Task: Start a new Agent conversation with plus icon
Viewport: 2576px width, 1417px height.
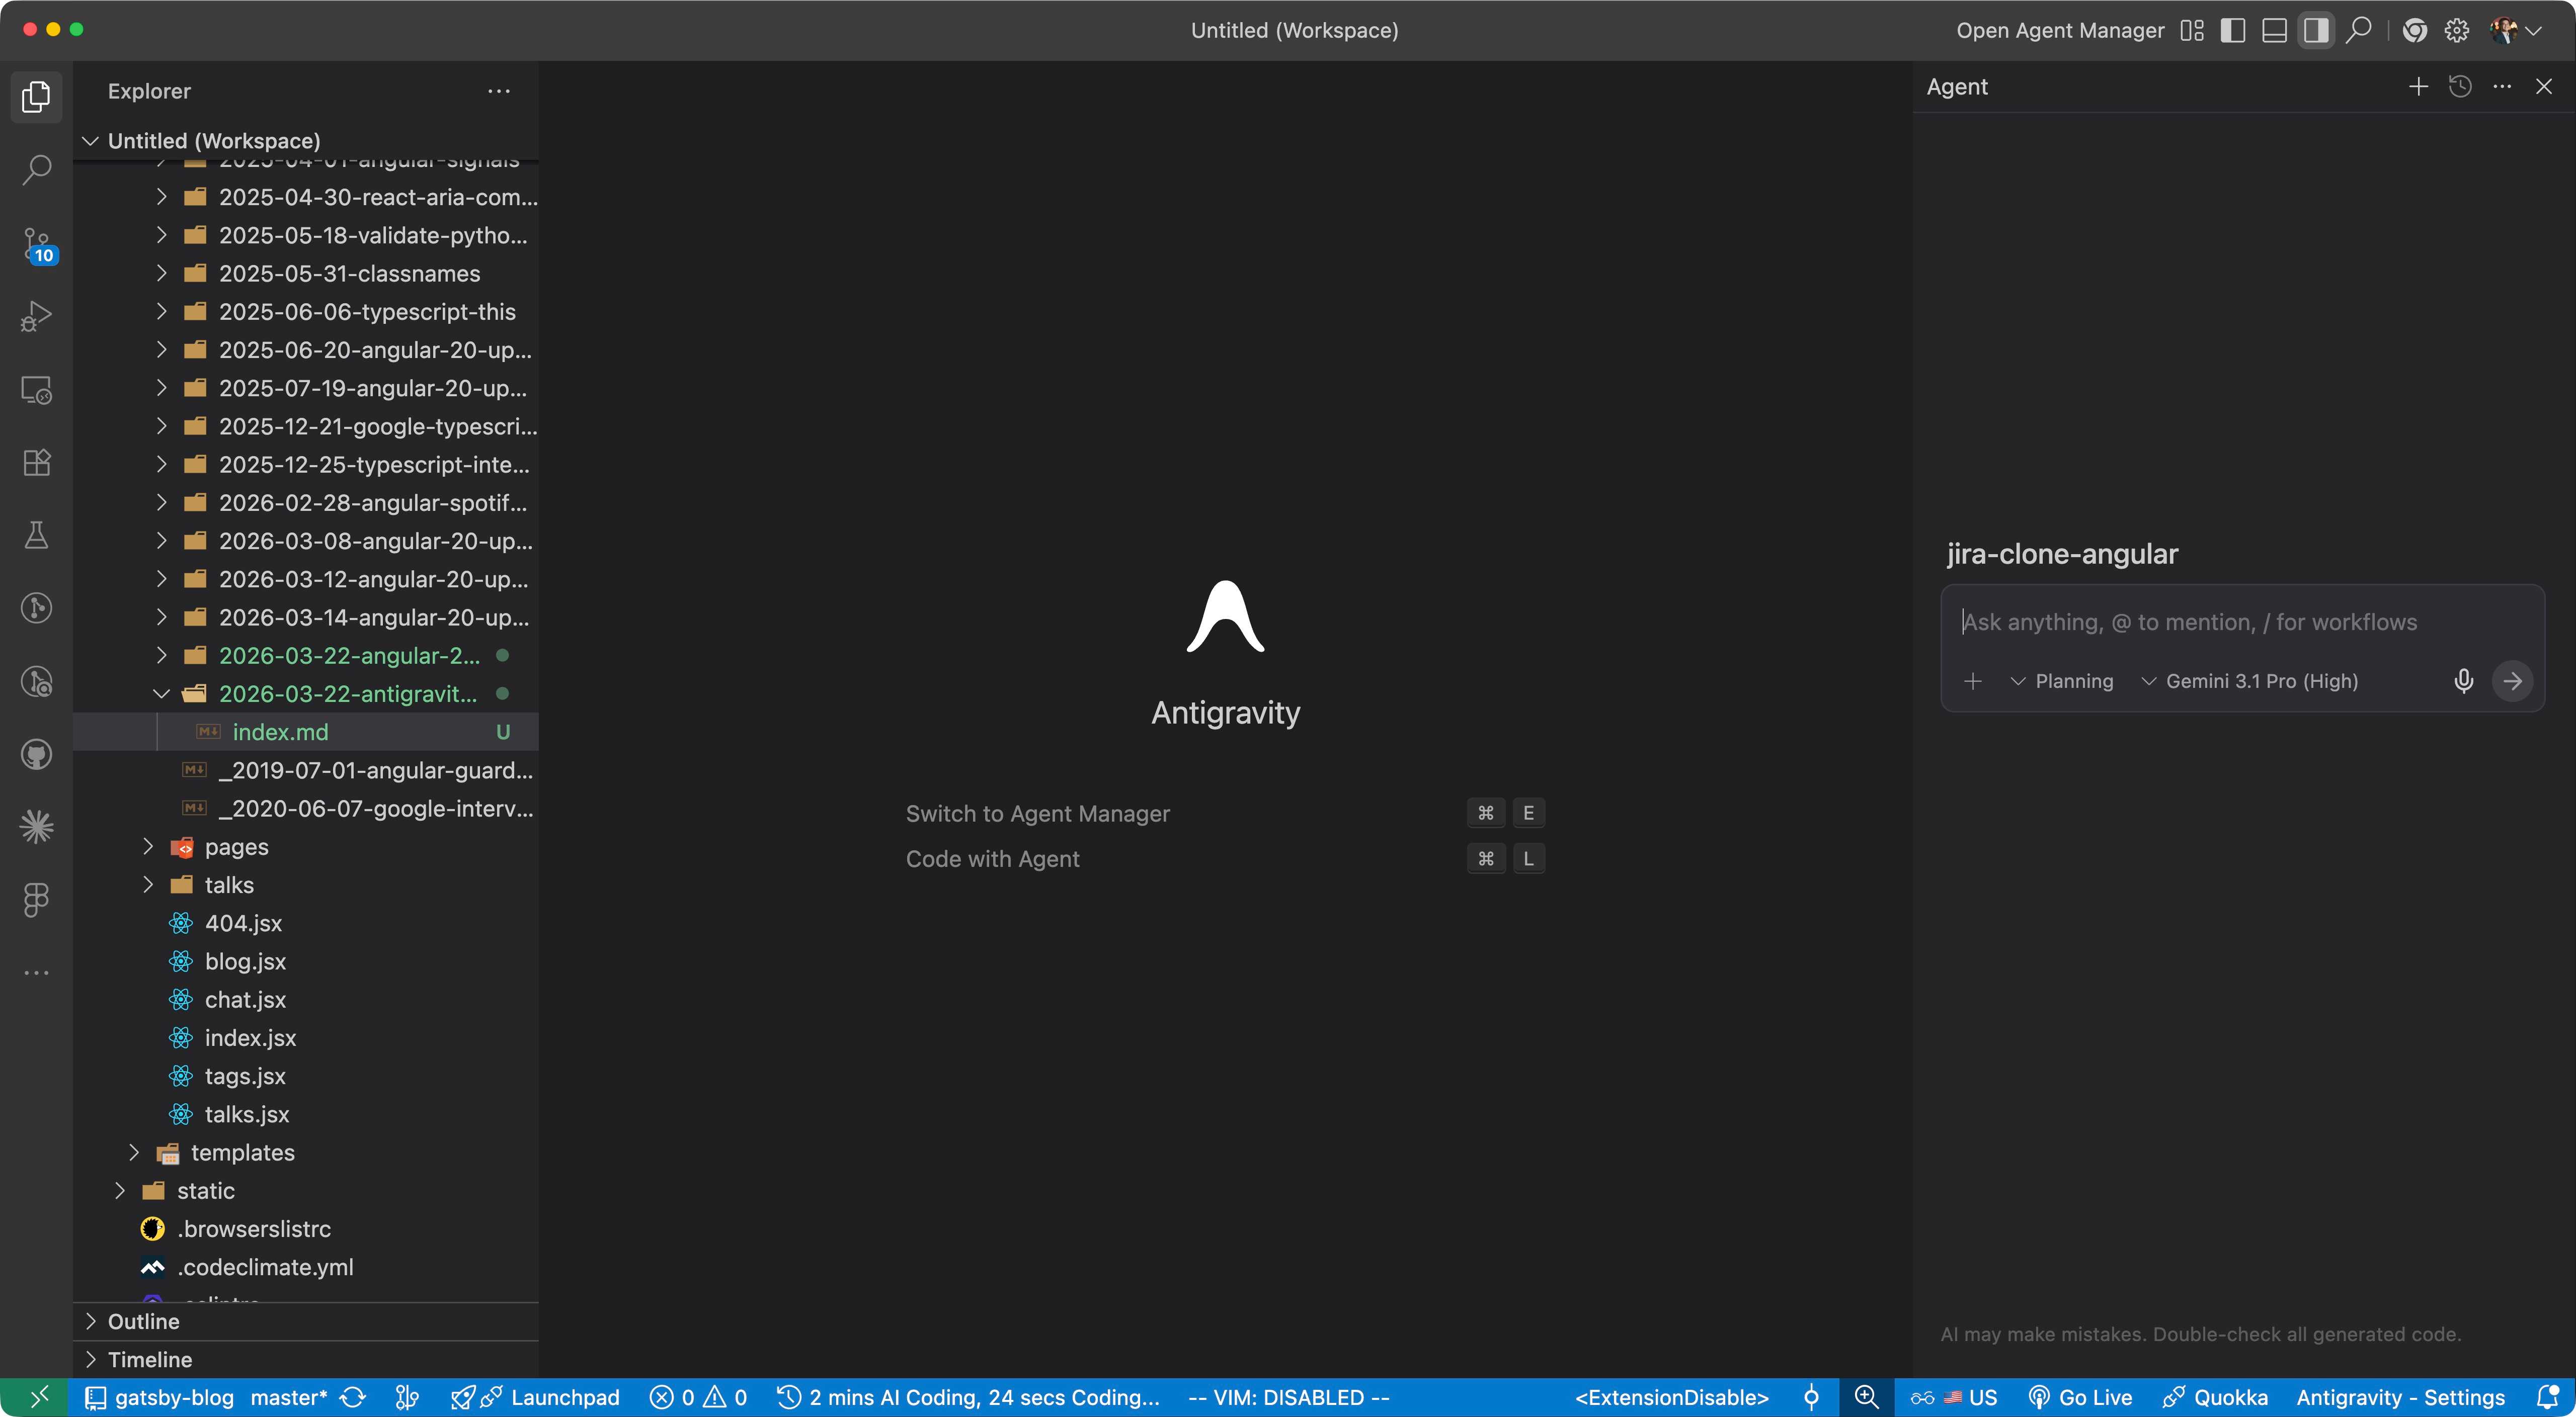Action: pos(2418,87)
